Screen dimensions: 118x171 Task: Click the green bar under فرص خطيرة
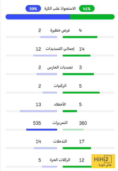tap(80, 37)
